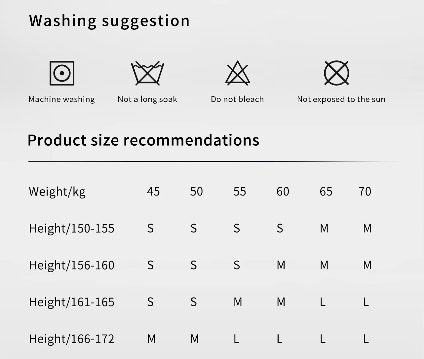The image size is (424, 359).
Task: Click the crossed circle sun exposure icon
Action: [336, 73]
